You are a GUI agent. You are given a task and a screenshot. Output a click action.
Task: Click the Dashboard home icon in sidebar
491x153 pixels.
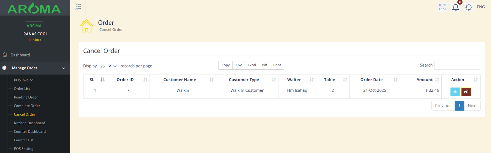[x=5, y=55]
